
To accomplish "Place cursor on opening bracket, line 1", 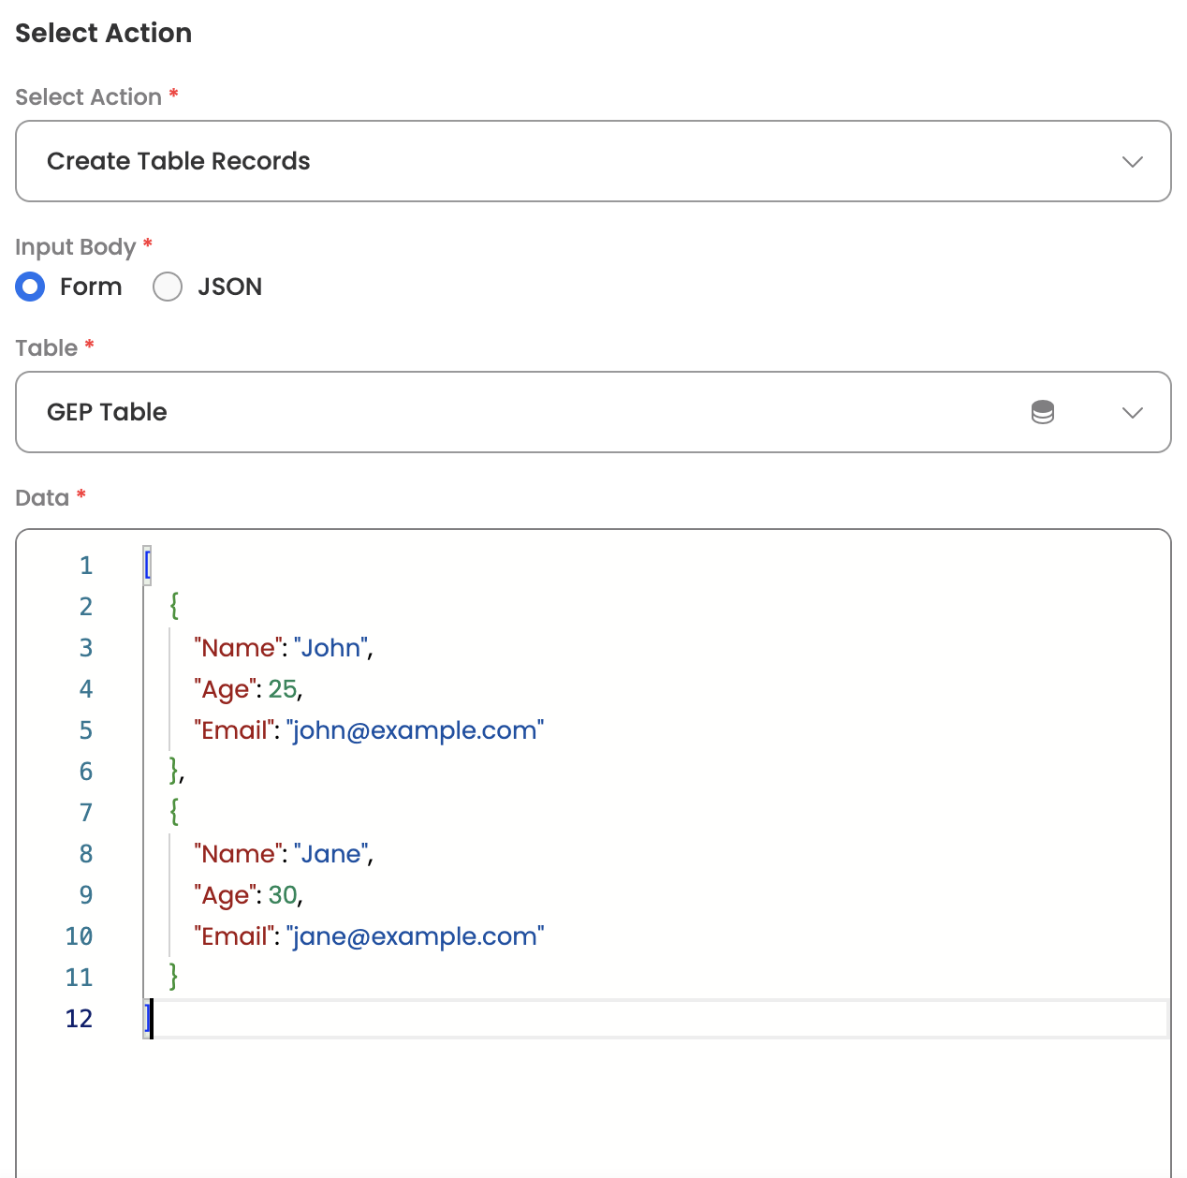I will [148, 566].
